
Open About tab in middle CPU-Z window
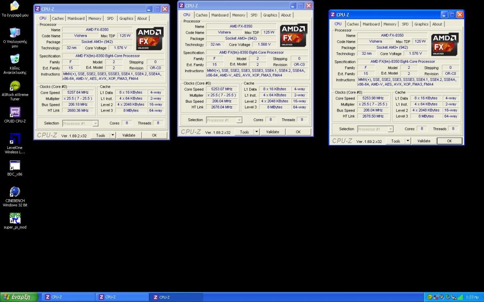point(286,15)
